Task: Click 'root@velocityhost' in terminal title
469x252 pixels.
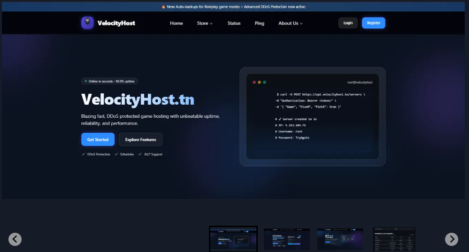Action: click(x=360, y=82)
